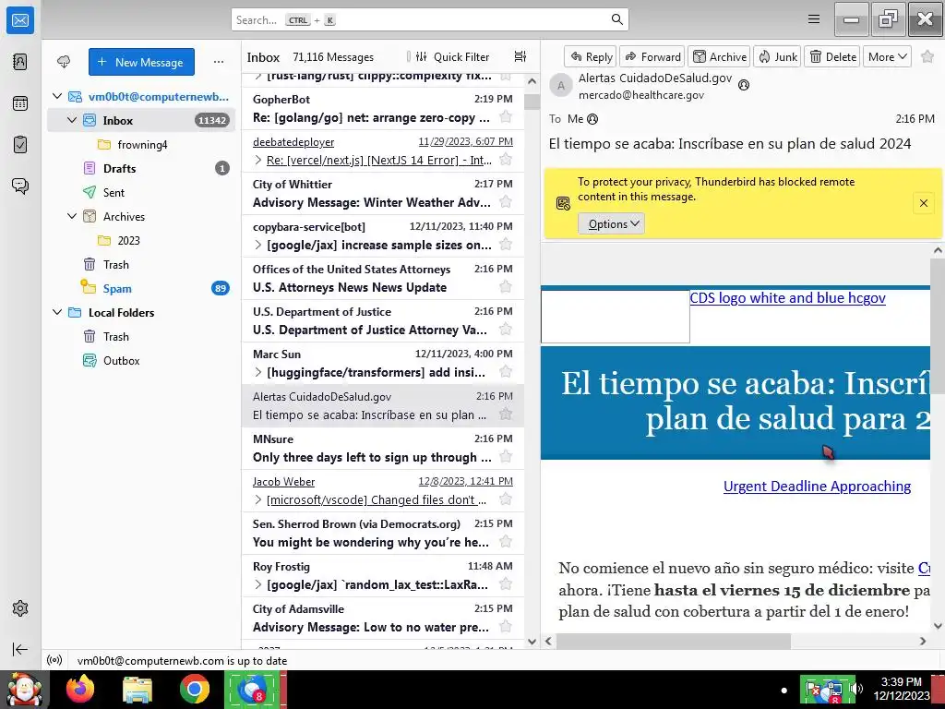The height and width of the screenshot is (709, 945).
Task: Collapse Local Folders tree
Action: [x=57, y=312]
